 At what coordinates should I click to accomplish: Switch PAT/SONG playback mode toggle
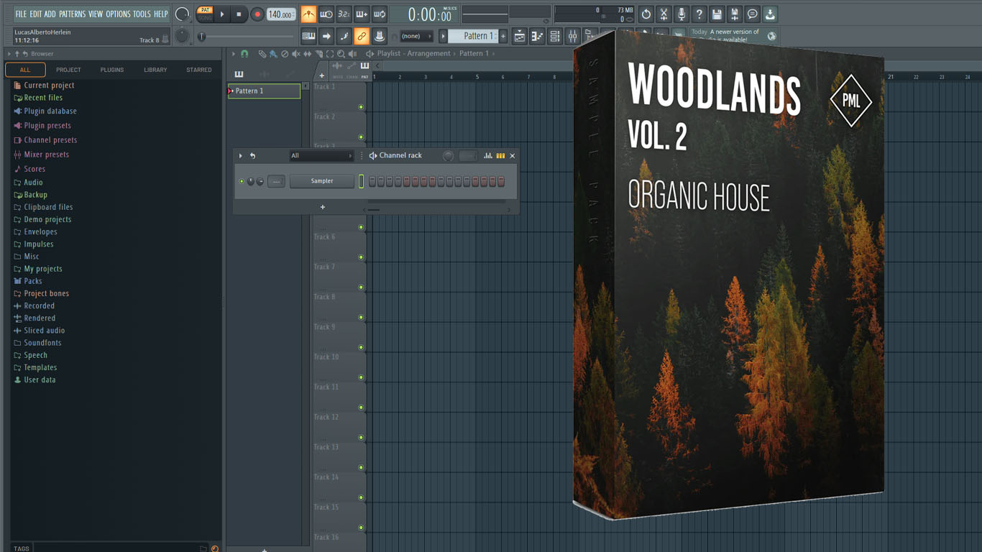pyautogui.click(x=205, y=14)
